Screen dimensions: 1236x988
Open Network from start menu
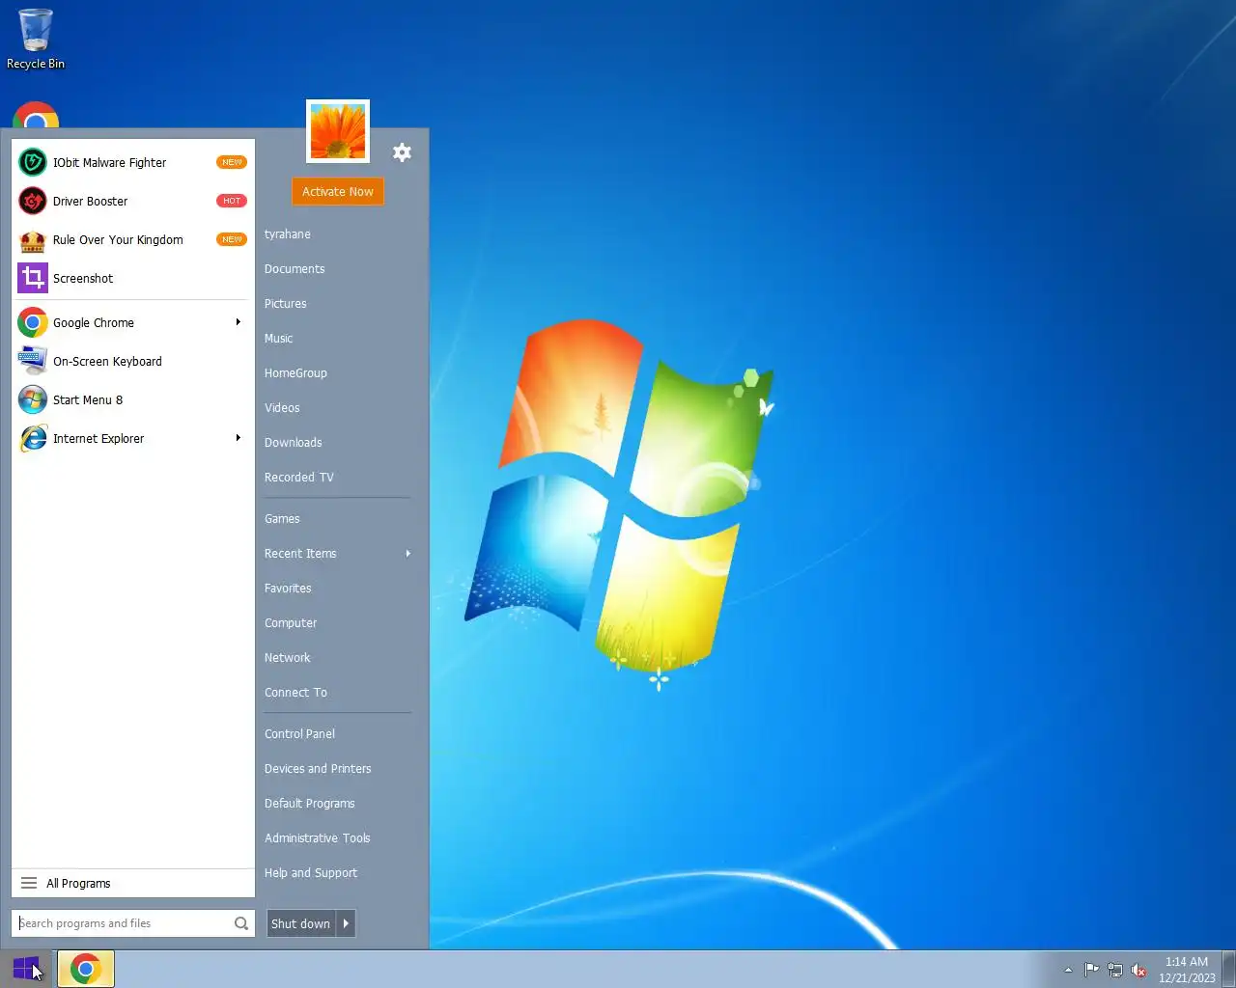click(x=288, y=658)
